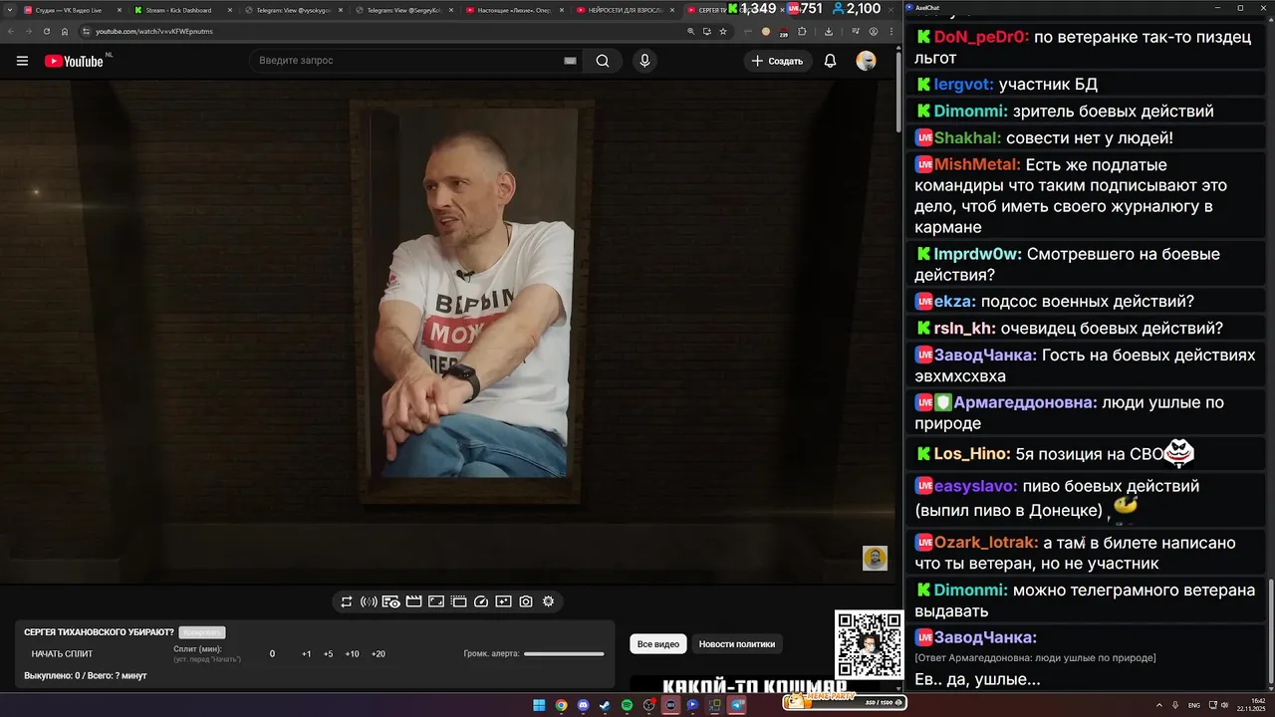This screenshot has height=717, width=1275.
Task: Click the Создать button
Action: 777,61
